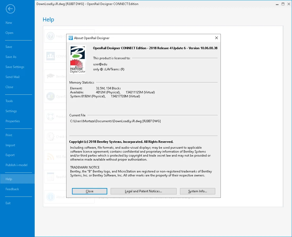Click the Element 32.5M, 134 Blocks row
Screen dimensions: 292x237
(x=95, y=88)
